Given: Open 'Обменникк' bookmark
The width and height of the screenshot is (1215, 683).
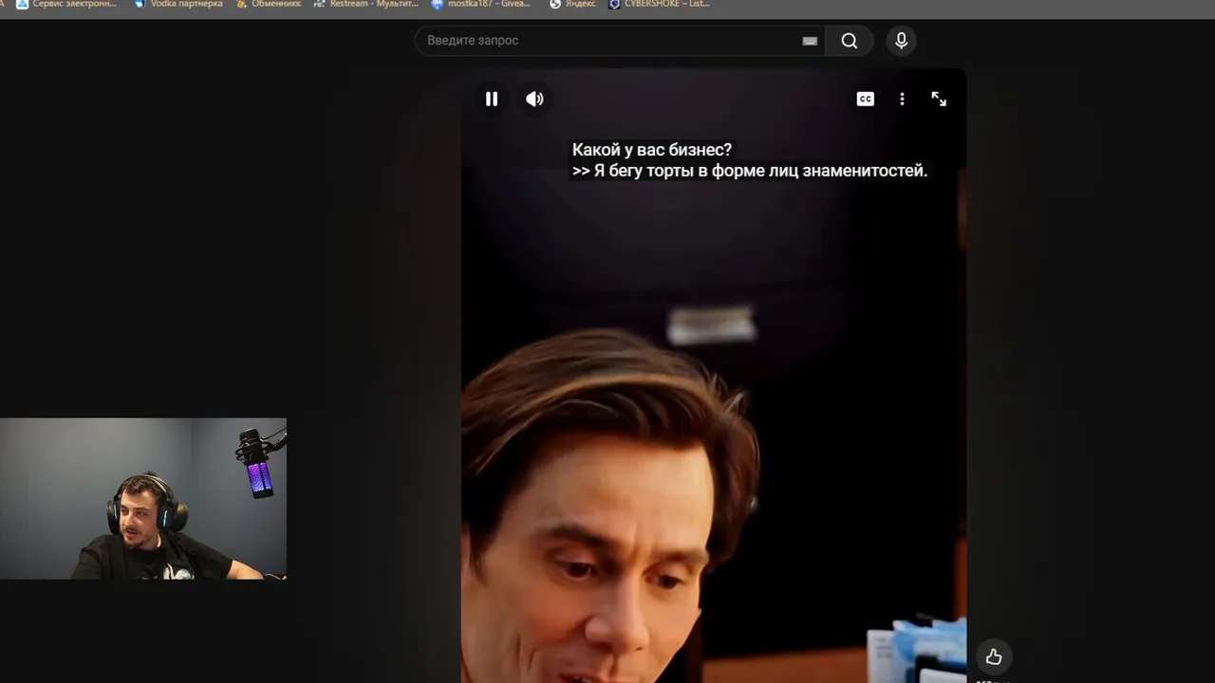Looking at the screenshot, I should 268,5.
